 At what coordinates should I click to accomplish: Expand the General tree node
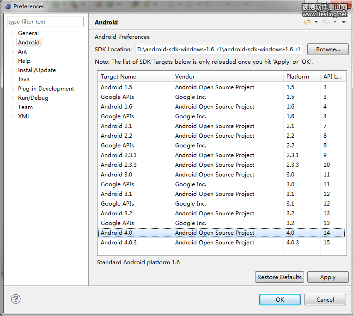tap(13, 33)
